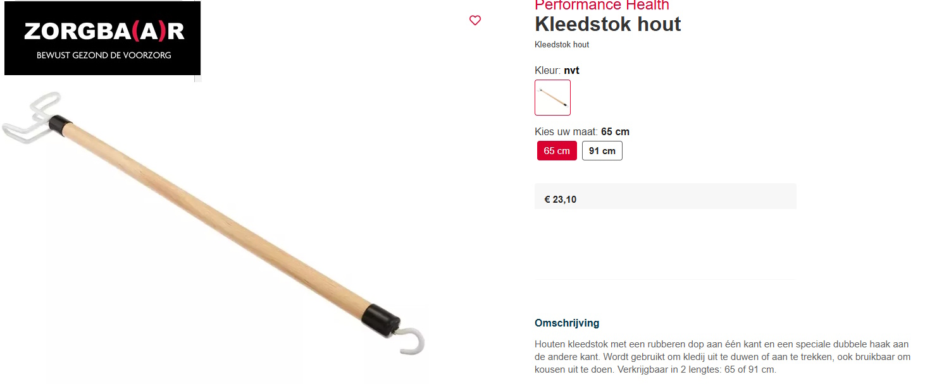Image resolution: width=925 pixels, height=384 pixels.
Task: Click the black rubber cap at lower end
Action: pos(382,316)
